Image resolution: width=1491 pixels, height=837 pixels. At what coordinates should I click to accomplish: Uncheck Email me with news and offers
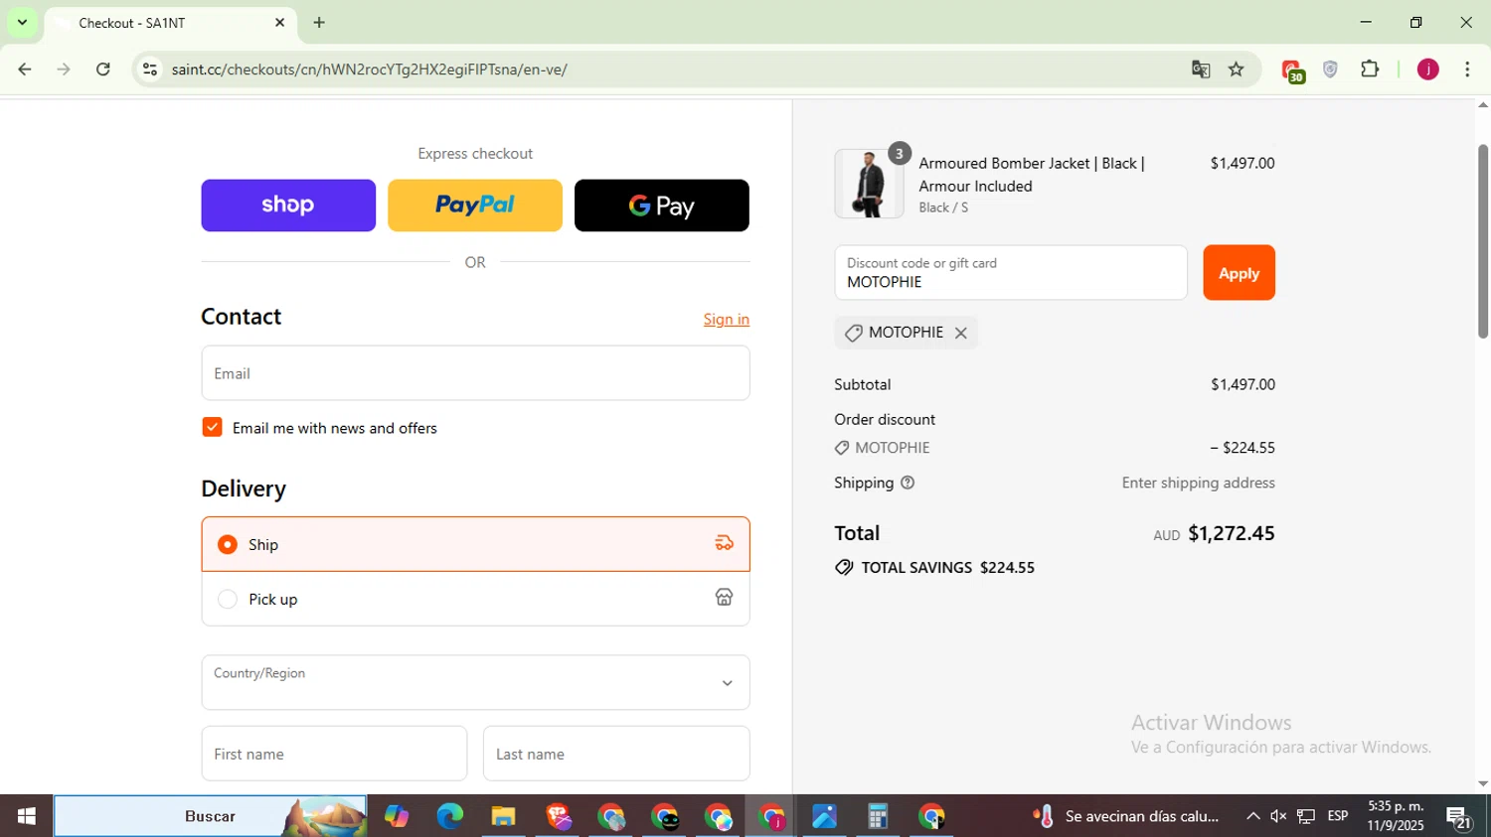click(212, 427)
